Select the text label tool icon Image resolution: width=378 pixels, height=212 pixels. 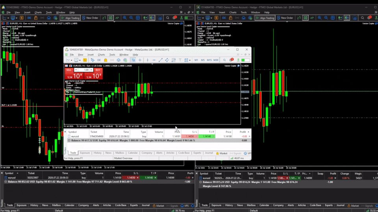180,60
